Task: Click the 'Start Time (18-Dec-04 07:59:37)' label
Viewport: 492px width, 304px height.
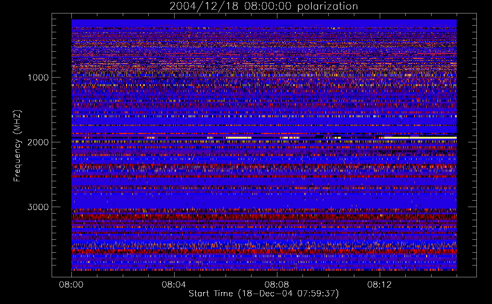Action: coord(264,294)
